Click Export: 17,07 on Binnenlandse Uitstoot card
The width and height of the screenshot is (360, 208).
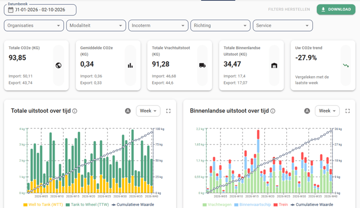(235, 83)
